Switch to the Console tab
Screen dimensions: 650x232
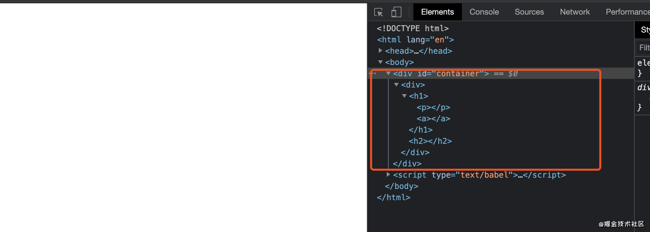click(484, 12)
